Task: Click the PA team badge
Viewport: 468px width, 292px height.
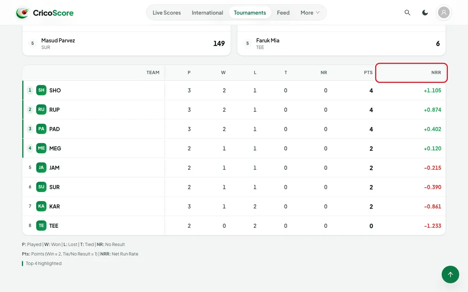Action: tap(41, 129)
